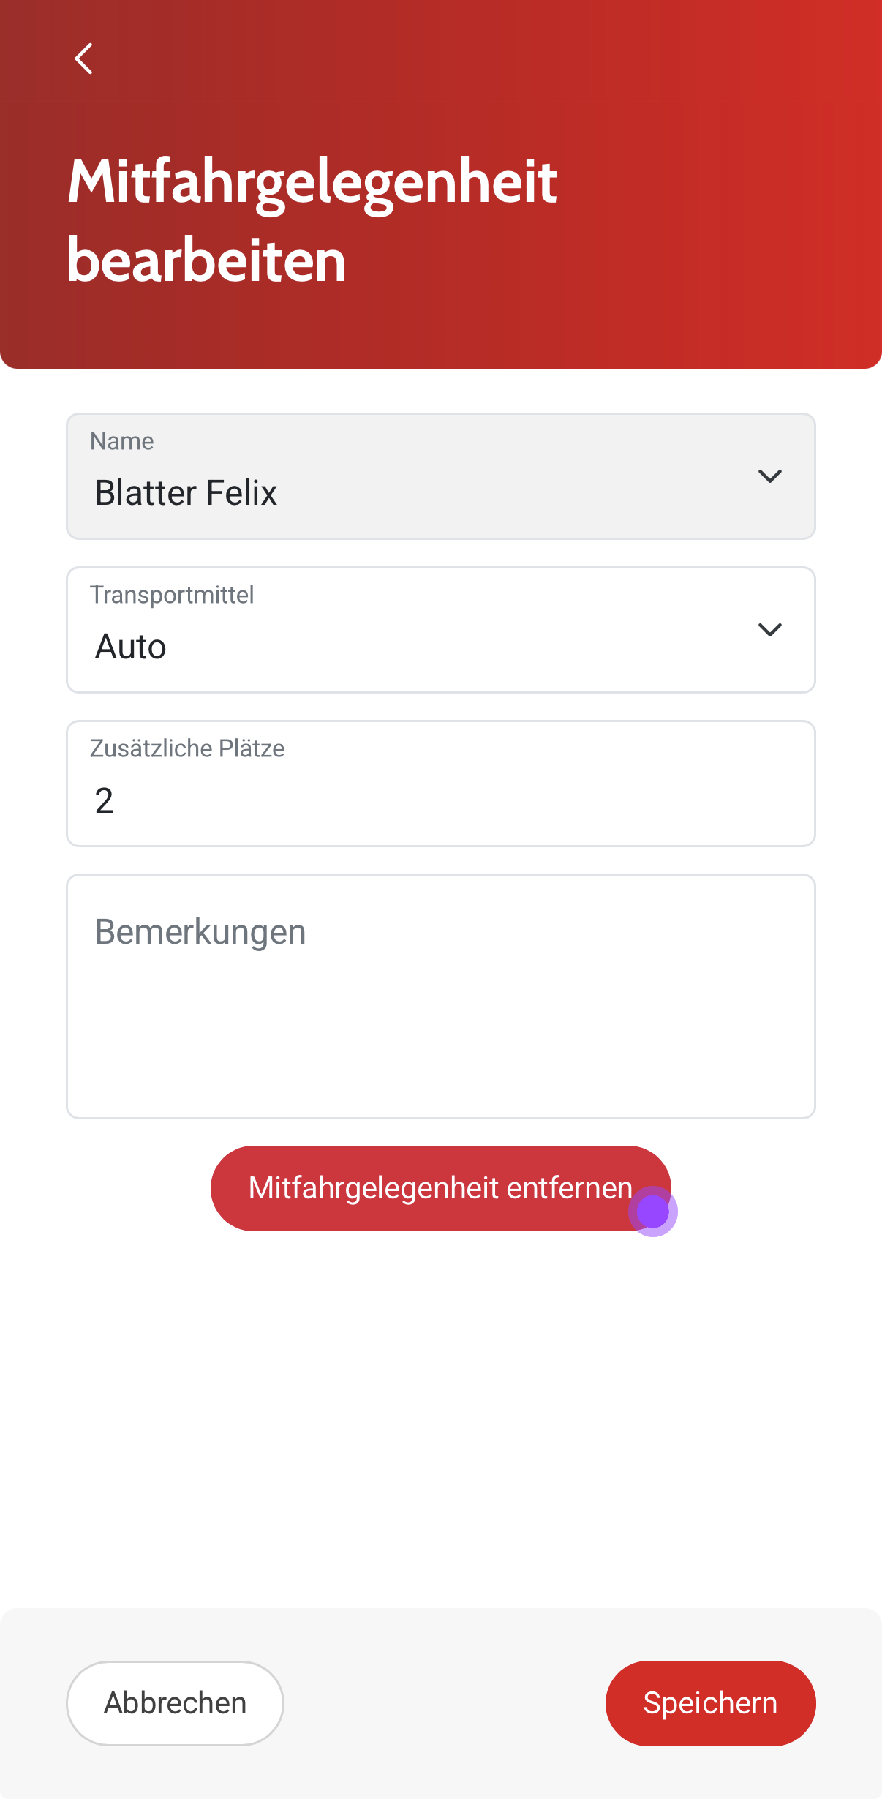Image resolution: width=882 pixels, height=1799 pixels.
Task: Click the word 'bearbeiten' in the header
Action: point(206,260)
